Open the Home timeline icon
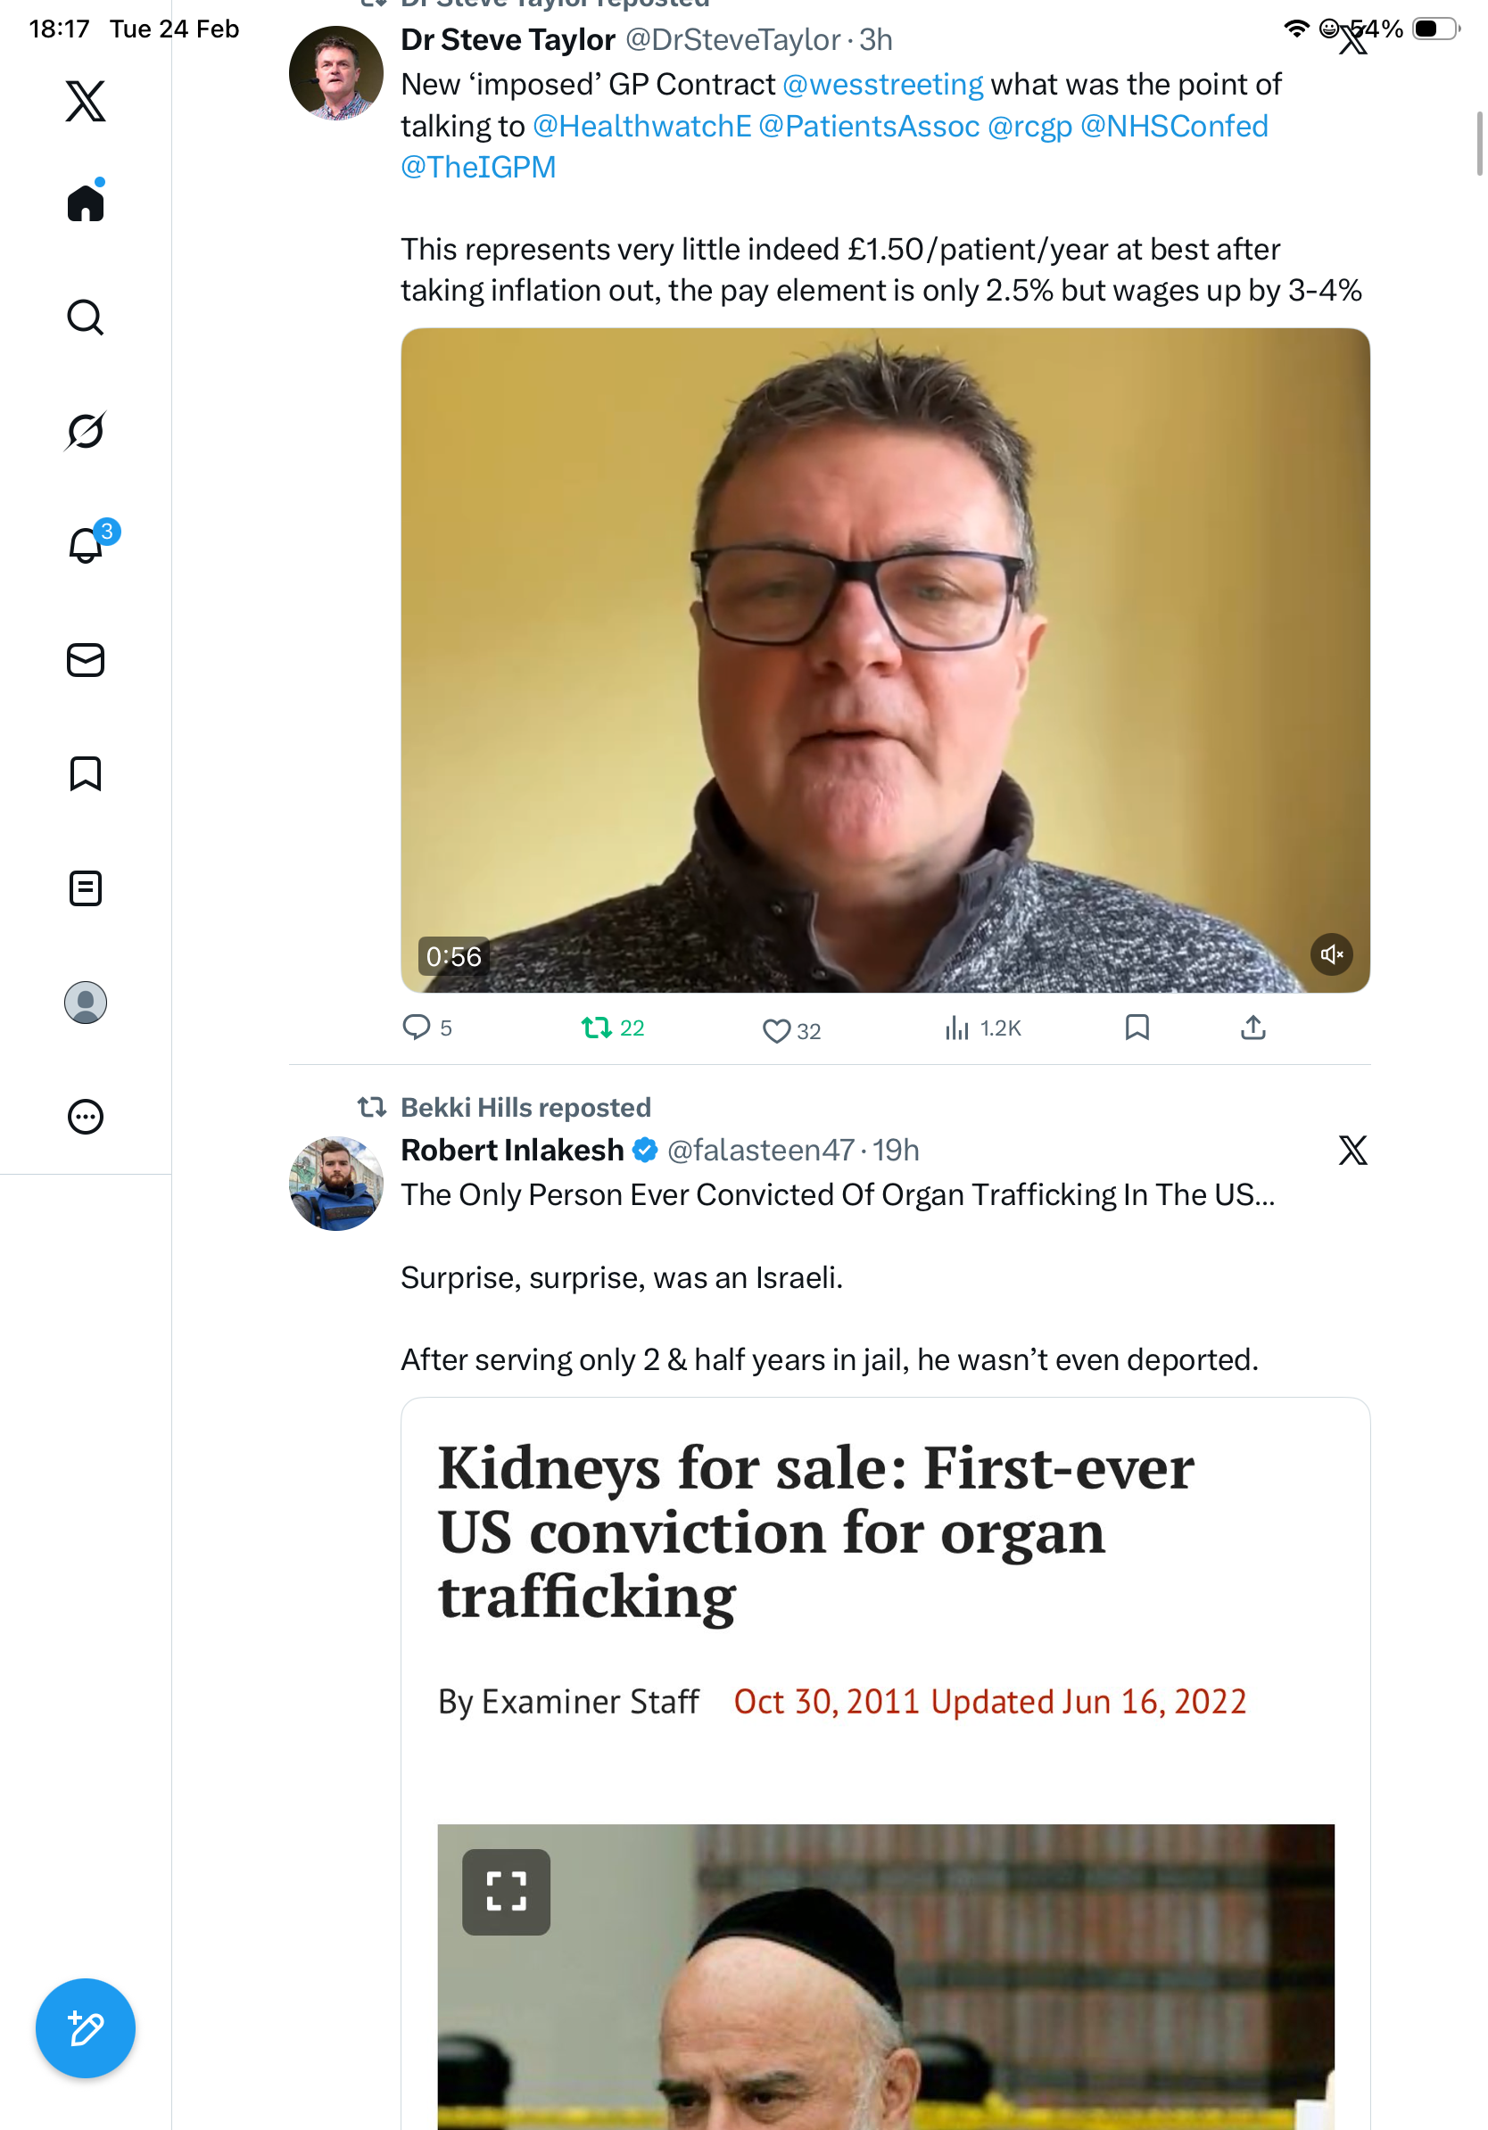The image size is (1488, 2130). click(x=86, y=203)
